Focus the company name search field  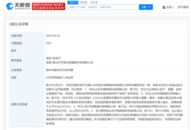pos(103,7)
